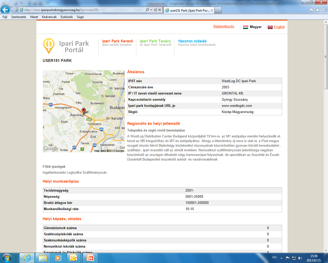
Task: Click the Hungarian flag icon
Action: (x=245, y=27)
